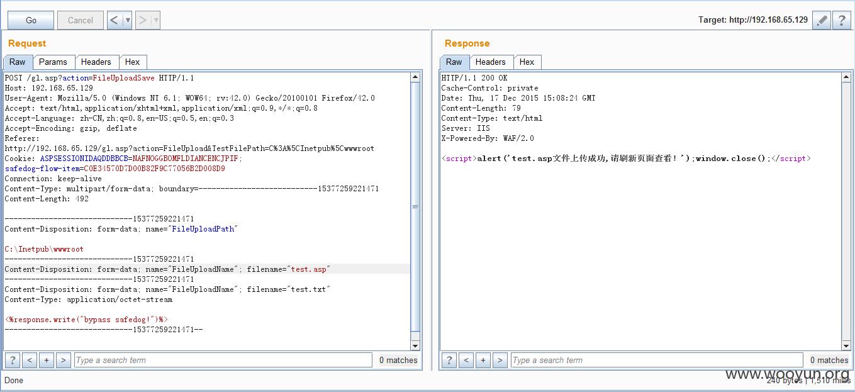Click the X-Powered-By: WAF/2.0 header
Screen dimensions: 855x392
point(488,138)
